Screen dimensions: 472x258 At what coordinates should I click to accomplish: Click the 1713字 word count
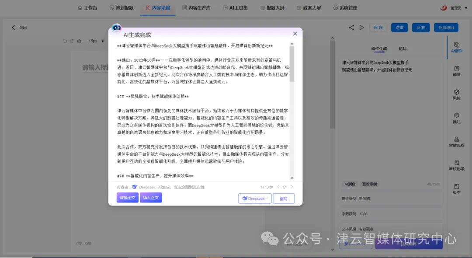(267, 187)
